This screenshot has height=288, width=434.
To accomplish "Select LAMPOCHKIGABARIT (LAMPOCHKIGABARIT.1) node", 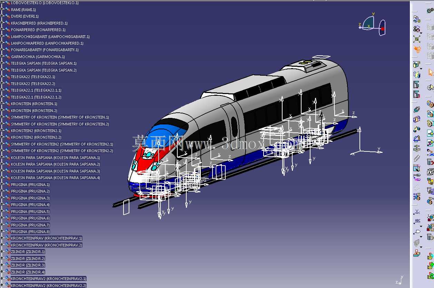I will [50, 36].
